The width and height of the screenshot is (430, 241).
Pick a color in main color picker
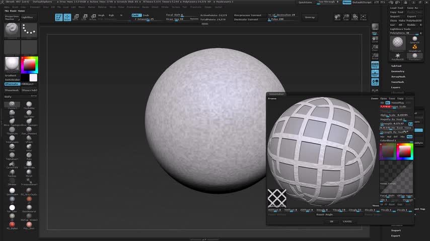(30, 64)
